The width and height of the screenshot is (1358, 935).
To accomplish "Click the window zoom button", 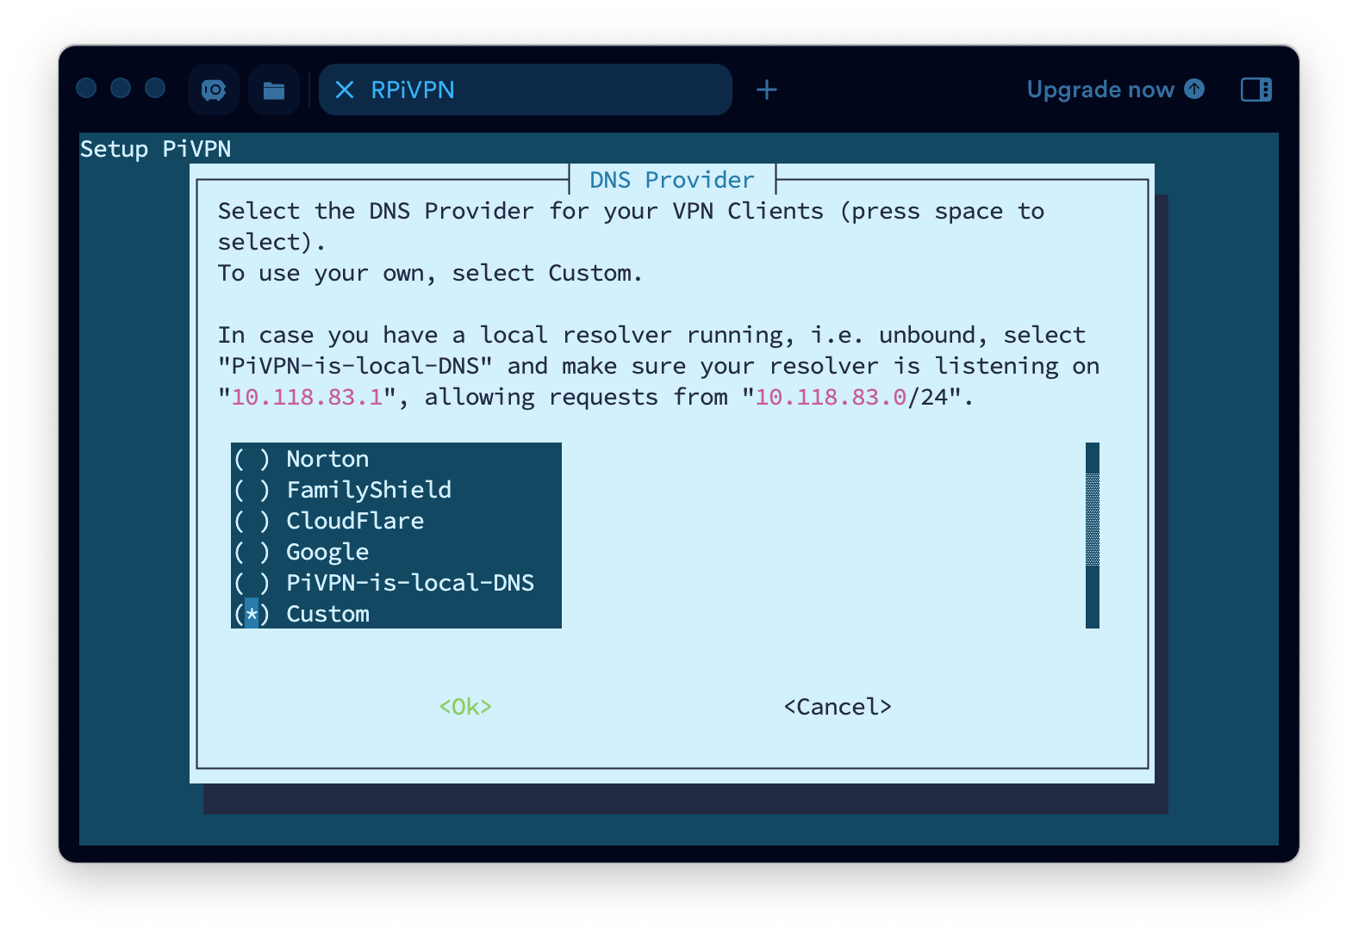I will (155, 89).
